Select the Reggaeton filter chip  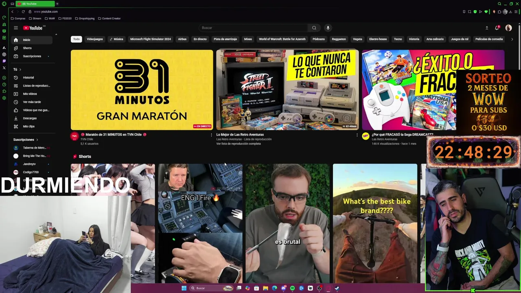339,39
